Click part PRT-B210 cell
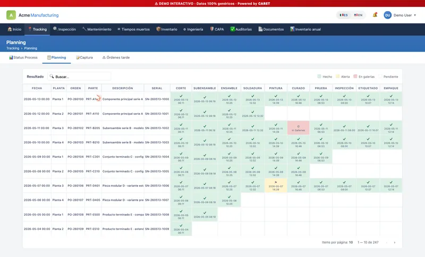Viewport: 425px width, 257px height. click(92, 142)
